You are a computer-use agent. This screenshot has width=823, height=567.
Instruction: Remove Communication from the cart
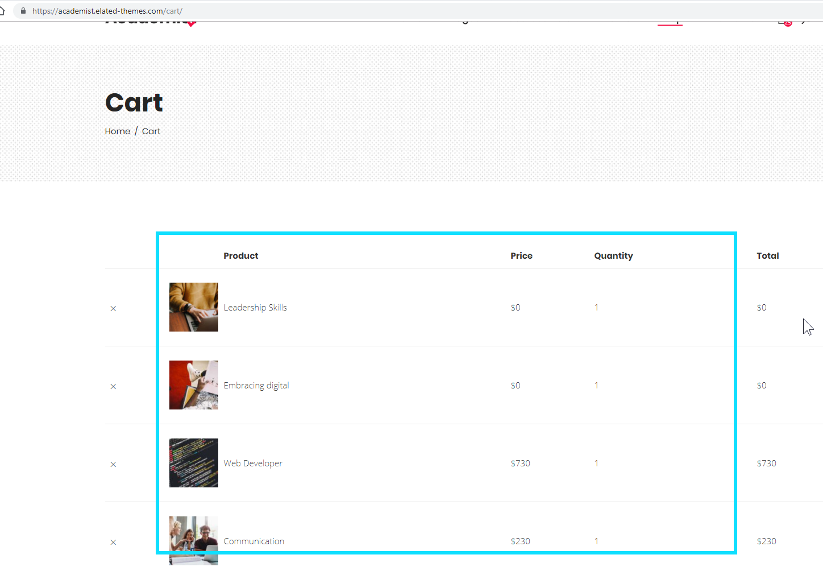[x=113, y=542]
